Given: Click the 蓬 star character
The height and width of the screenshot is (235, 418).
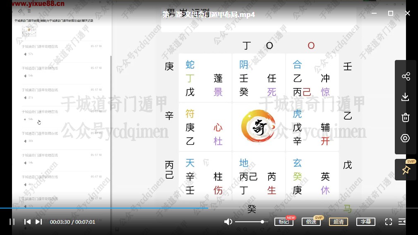Looking at the screenshot, I should (x=218, y=78).
